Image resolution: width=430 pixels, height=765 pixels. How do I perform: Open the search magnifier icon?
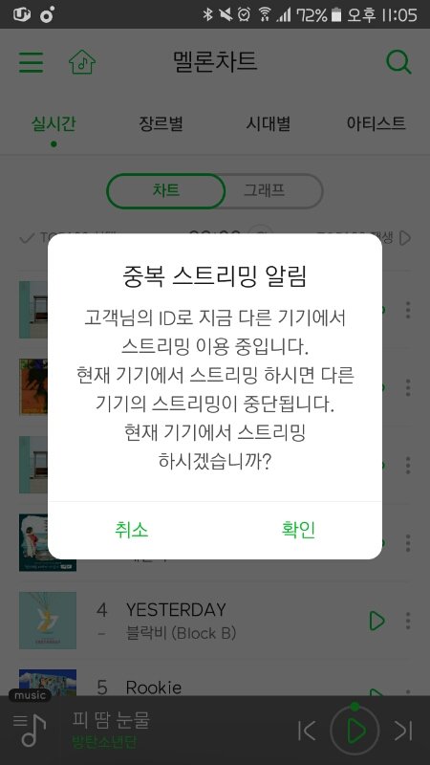pyautogui.click(x=398, y=62)
